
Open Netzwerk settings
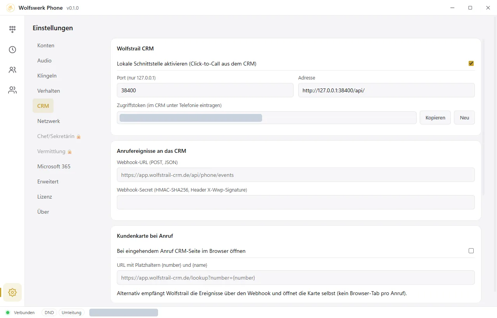point(49,121)
